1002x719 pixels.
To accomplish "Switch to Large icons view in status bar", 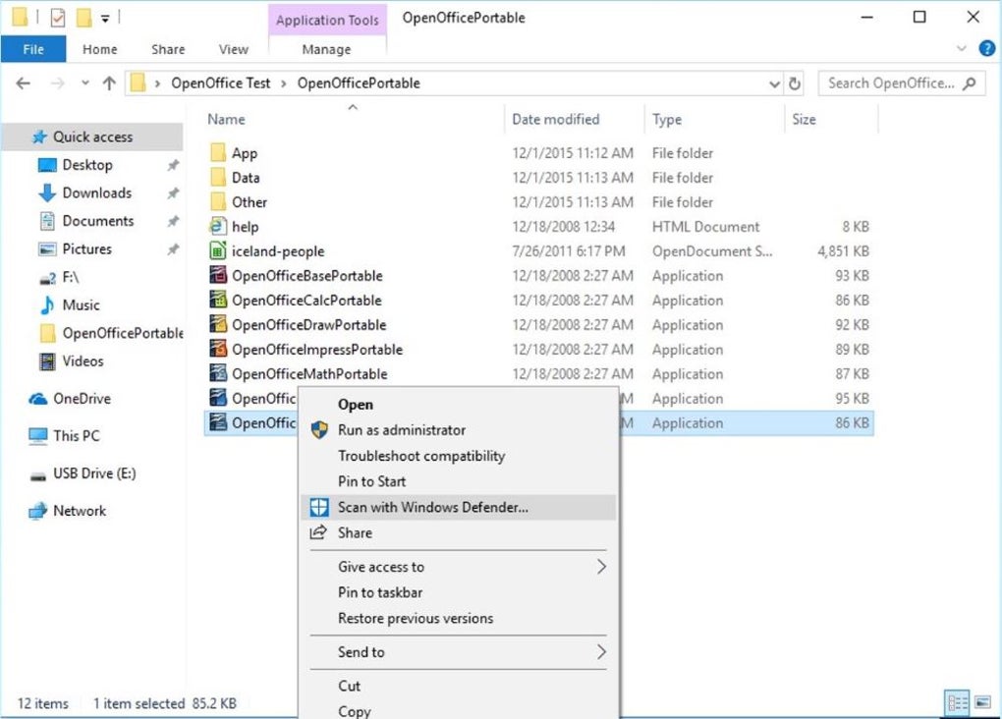I will (x=982, y=703).
